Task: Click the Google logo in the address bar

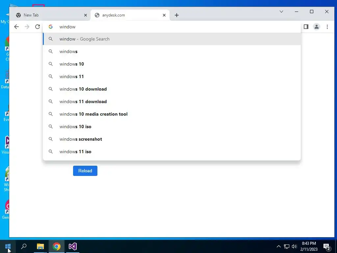Action: point(50,27)
